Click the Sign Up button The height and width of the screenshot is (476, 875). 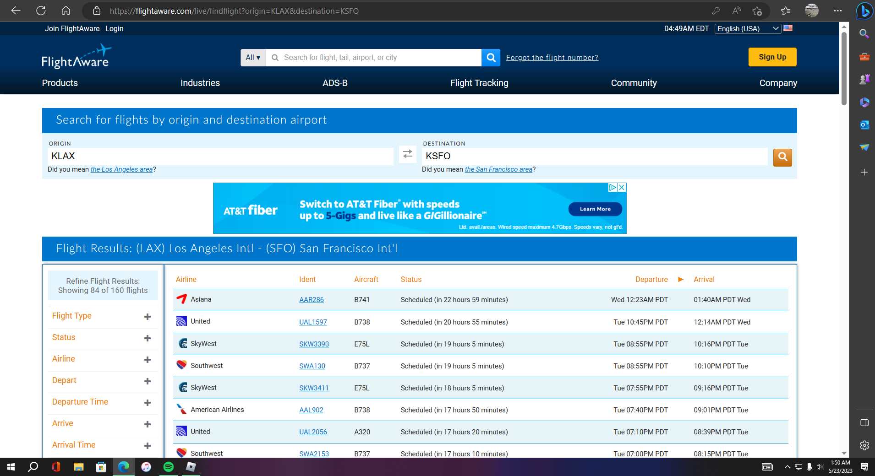(772, 57)
